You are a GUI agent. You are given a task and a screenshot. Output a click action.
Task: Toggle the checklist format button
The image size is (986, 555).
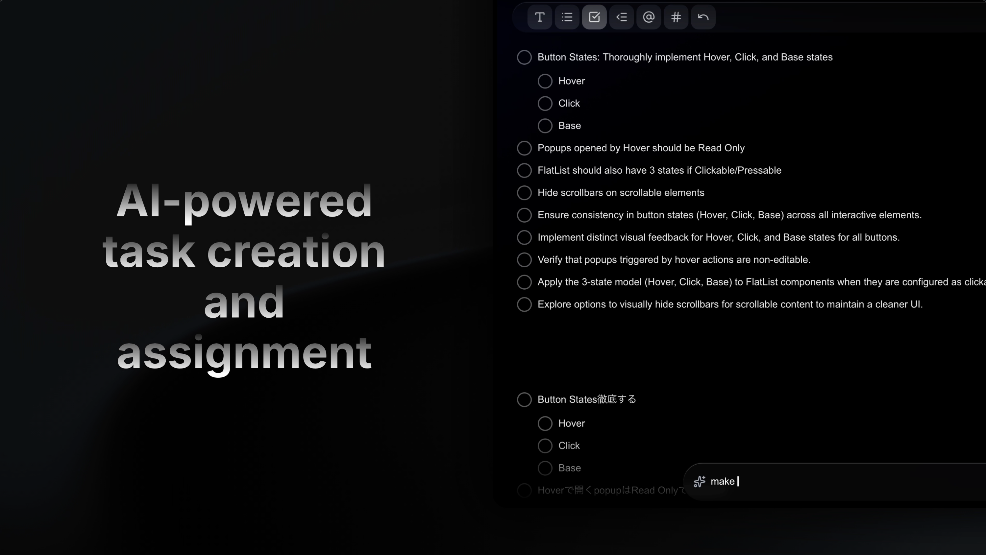point(594,17)
